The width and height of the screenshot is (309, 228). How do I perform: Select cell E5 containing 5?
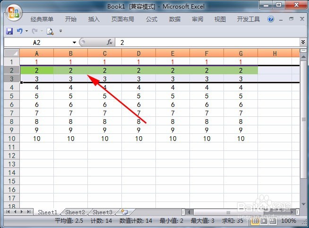[x=172, y=96]
